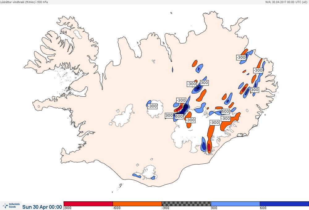The image size is (309, 210).
Task: Click the '300' value on the legend bar
Action: [x=214, y=208]
